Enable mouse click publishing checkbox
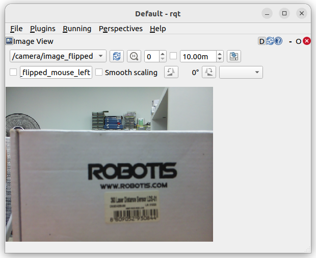The height and width of the screenshot is (258, 316). [x=13, y=72]
